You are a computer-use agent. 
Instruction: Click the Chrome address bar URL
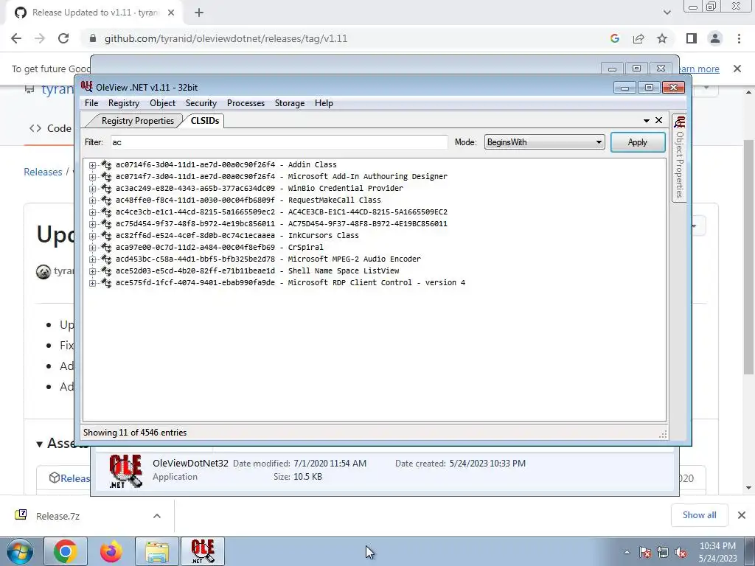226,38
